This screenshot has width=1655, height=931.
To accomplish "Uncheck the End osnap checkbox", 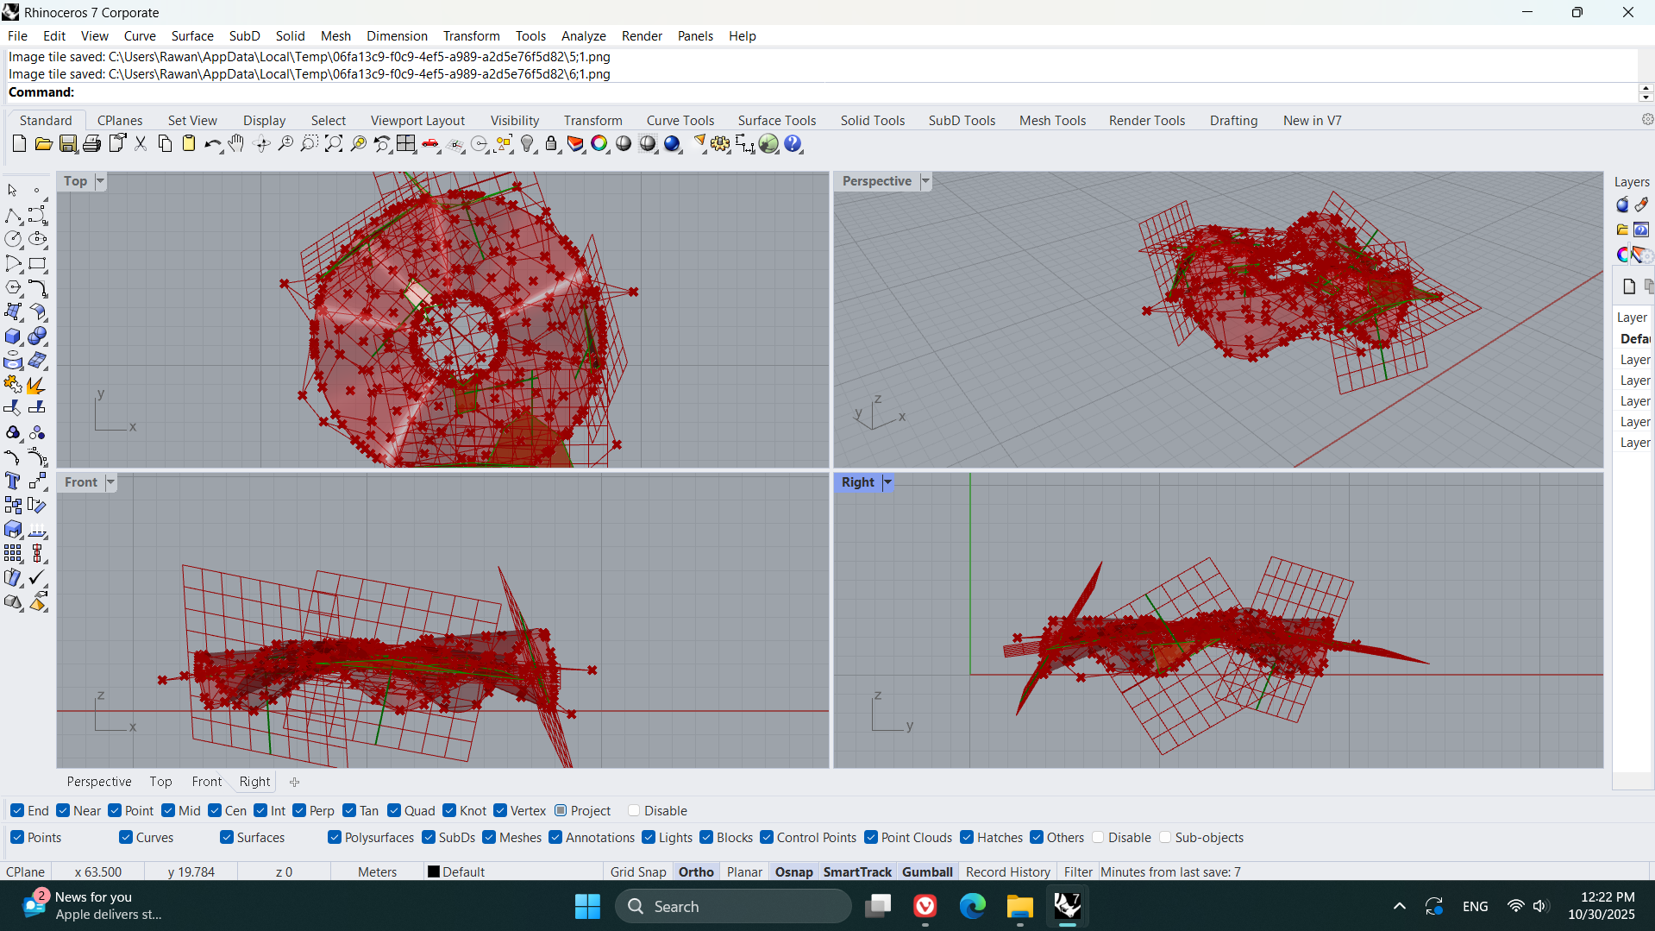I will click(x=17, y=811).
